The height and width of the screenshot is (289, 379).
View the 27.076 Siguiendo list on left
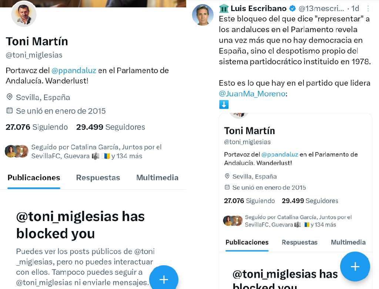pos(37,127)
